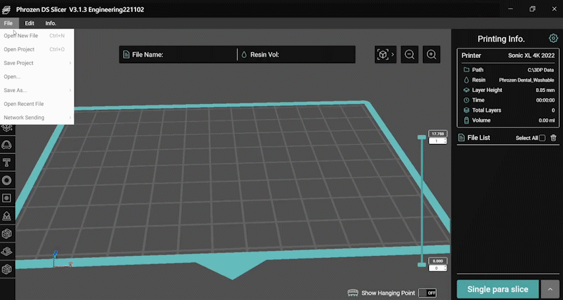Click the Resin Vol droplet icon

(244, 55)
